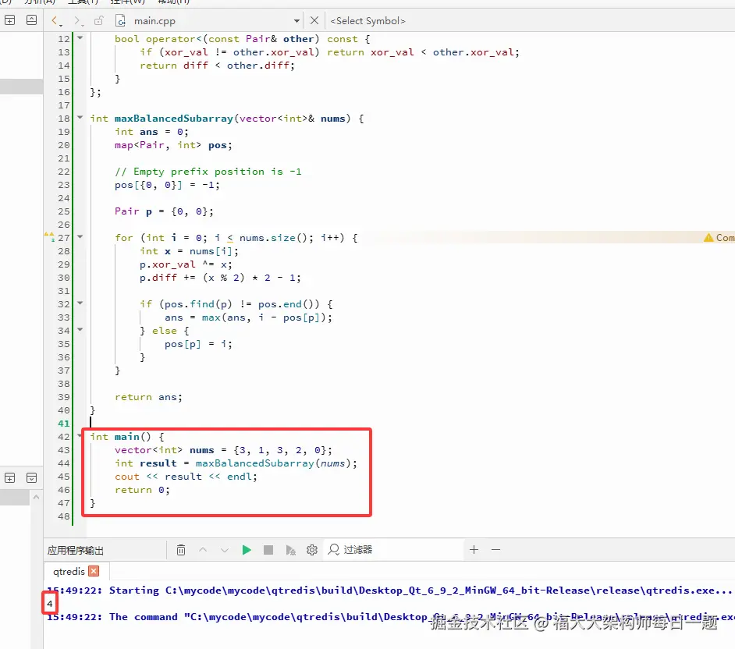The width and height of the screenshot is (735, 649).
Task: Click the lower-left sidebar split plus icon
Action: point(10,477)
